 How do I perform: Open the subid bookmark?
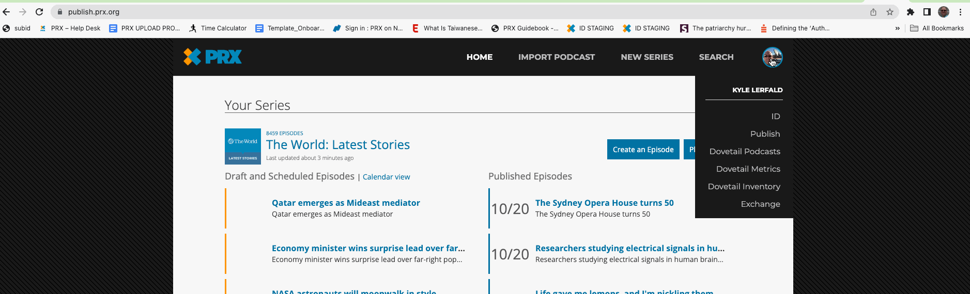pos(17,28)
